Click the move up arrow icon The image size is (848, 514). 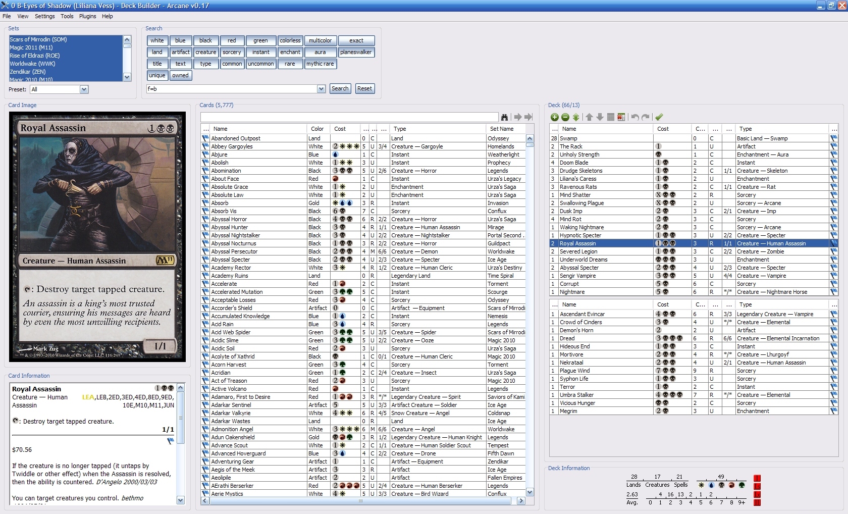[x=589, y=117]
